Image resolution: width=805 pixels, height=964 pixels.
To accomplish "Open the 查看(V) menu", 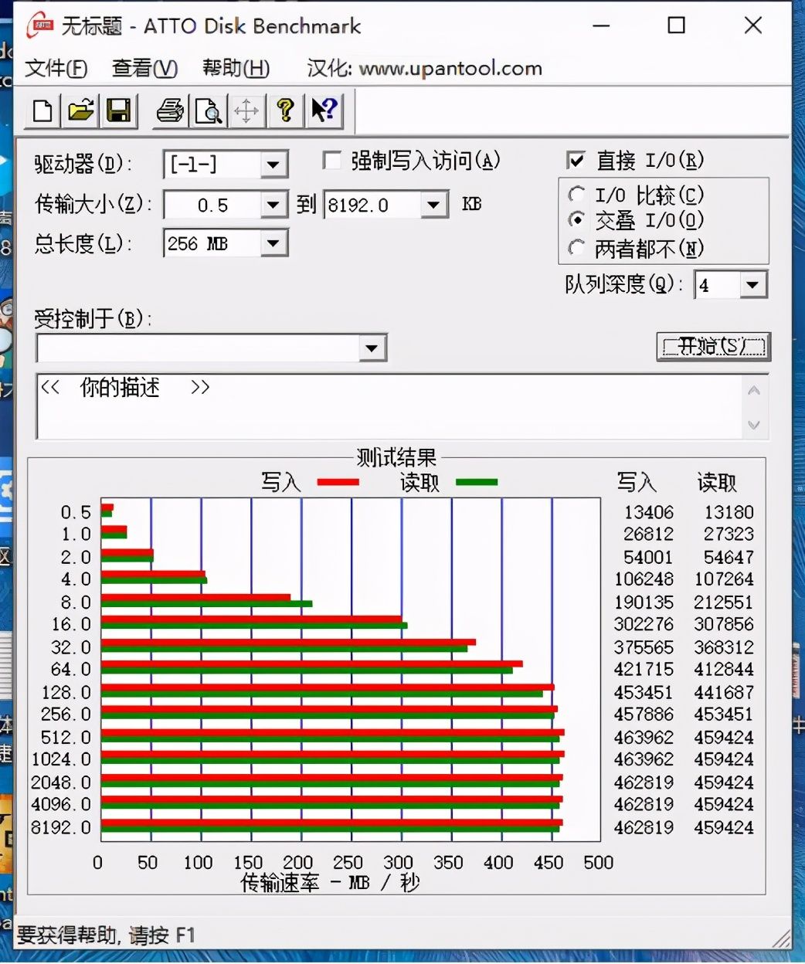I will pyautogui.click(x=144, y=69).
